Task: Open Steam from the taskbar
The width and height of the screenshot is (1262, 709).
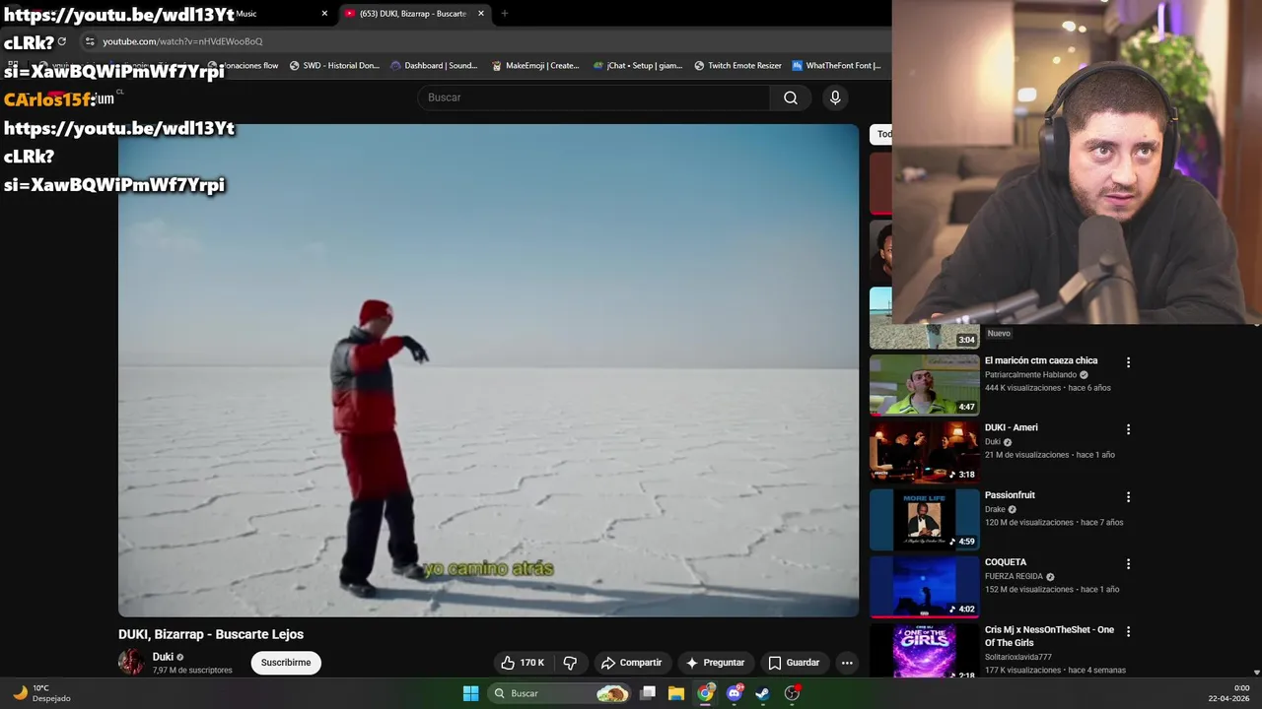Action: 762,693
